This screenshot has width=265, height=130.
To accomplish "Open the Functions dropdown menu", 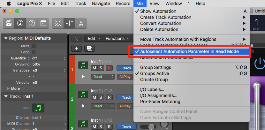I will (117, 38).
